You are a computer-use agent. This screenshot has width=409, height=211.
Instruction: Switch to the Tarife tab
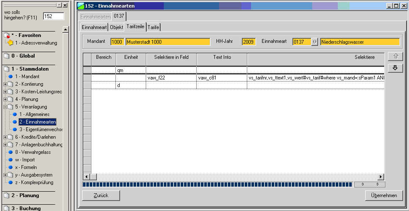154,27
